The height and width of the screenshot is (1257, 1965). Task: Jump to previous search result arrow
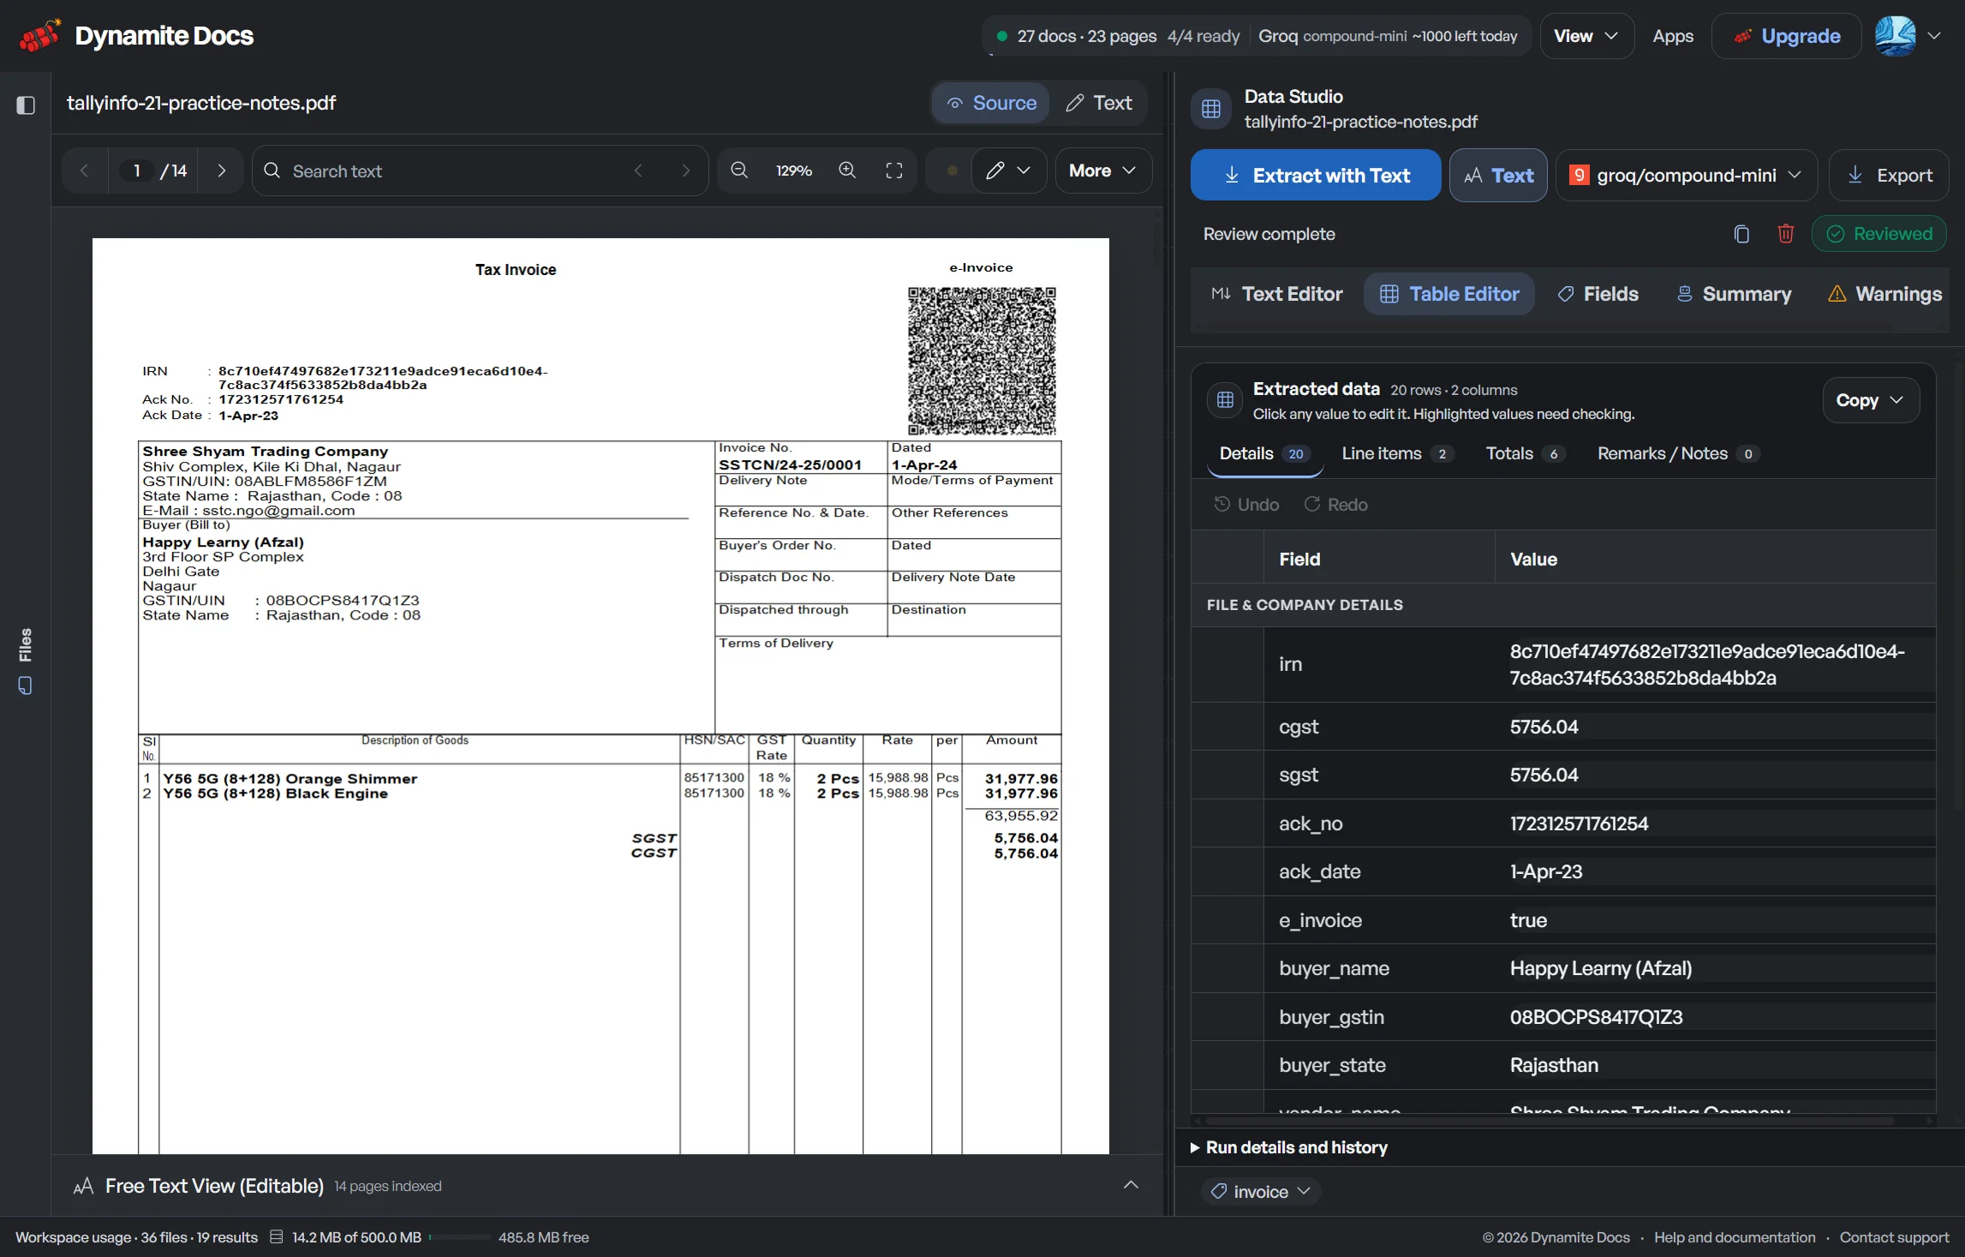click(638, 171)
